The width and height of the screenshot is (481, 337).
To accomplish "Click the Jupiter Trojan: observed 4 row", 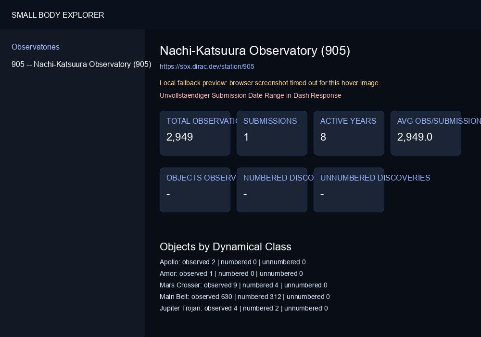I will click(x=243, y=308).
